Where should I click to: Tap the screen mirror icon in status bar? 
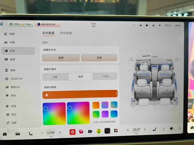point(141,25)
